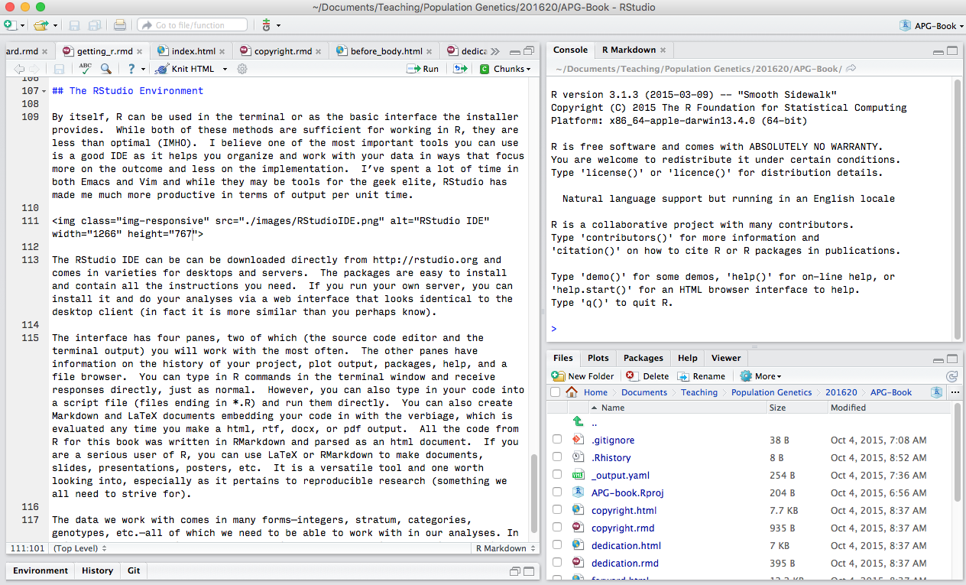Close the getting_r.rmd tab

click(x=139, y=51)
